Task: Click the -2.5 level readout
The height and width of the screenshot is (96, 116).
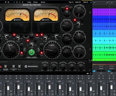Action: (39, 81)
